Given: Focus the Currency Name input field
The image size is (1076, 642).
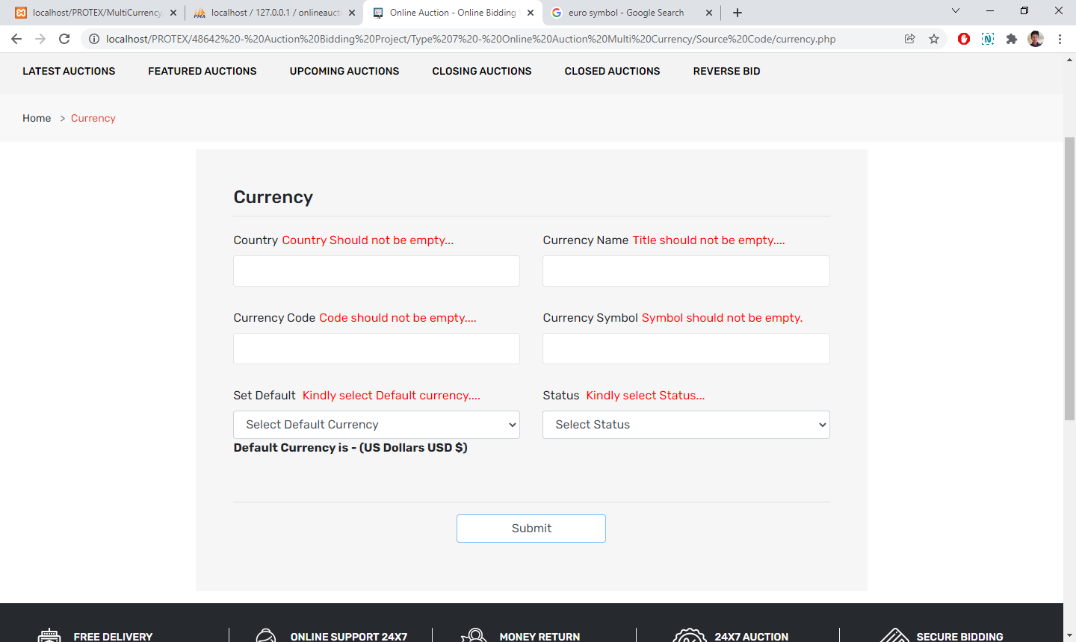Looking at the screenshot, I should coord(686,271).
